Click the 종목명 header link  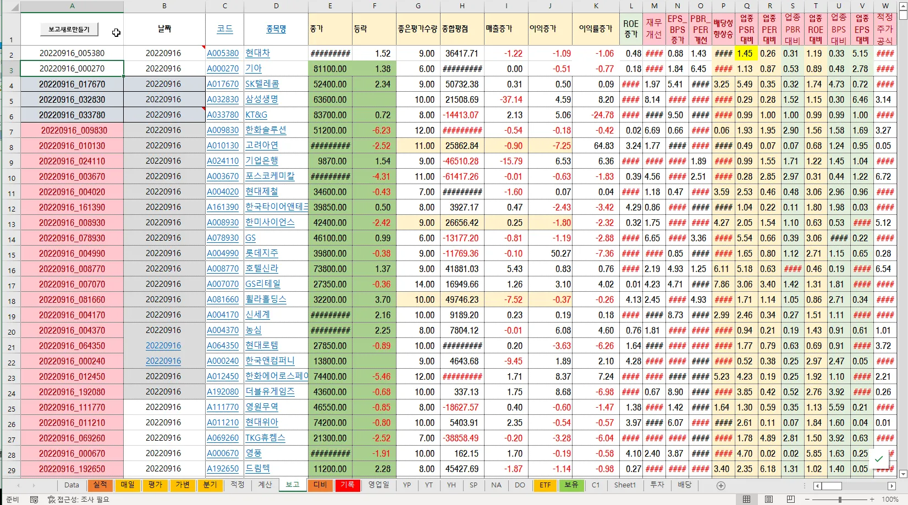(276, 29)
